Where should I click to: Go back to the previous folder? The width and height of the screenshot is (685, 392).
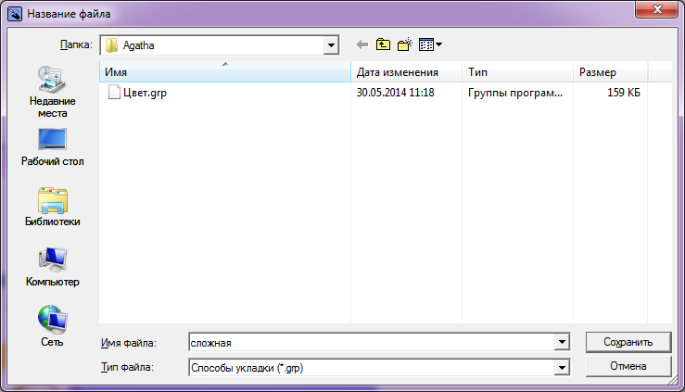click(362, 44)
